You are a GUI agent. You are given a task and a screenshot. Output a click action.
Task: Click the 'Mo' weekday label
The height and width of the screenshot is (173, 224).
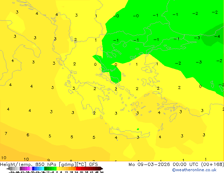[x=131, y=165]
